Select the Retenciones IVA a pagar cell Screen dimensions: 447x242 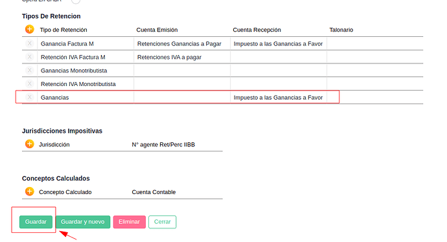click(x=182, y=57)
